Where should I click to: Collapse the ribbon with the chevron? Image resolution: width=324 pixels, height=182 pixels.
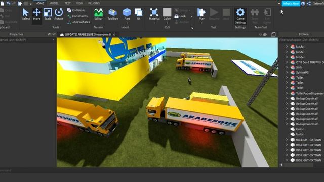[x=279, y=4]
